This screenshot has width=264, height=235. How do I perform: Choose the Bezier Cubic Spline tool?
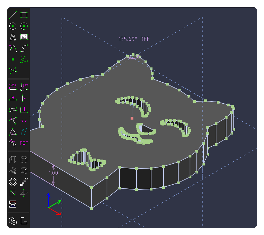[x=24, y=48]
